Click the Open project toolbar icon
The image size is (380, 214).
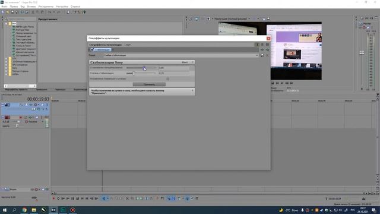click(8, 12)
